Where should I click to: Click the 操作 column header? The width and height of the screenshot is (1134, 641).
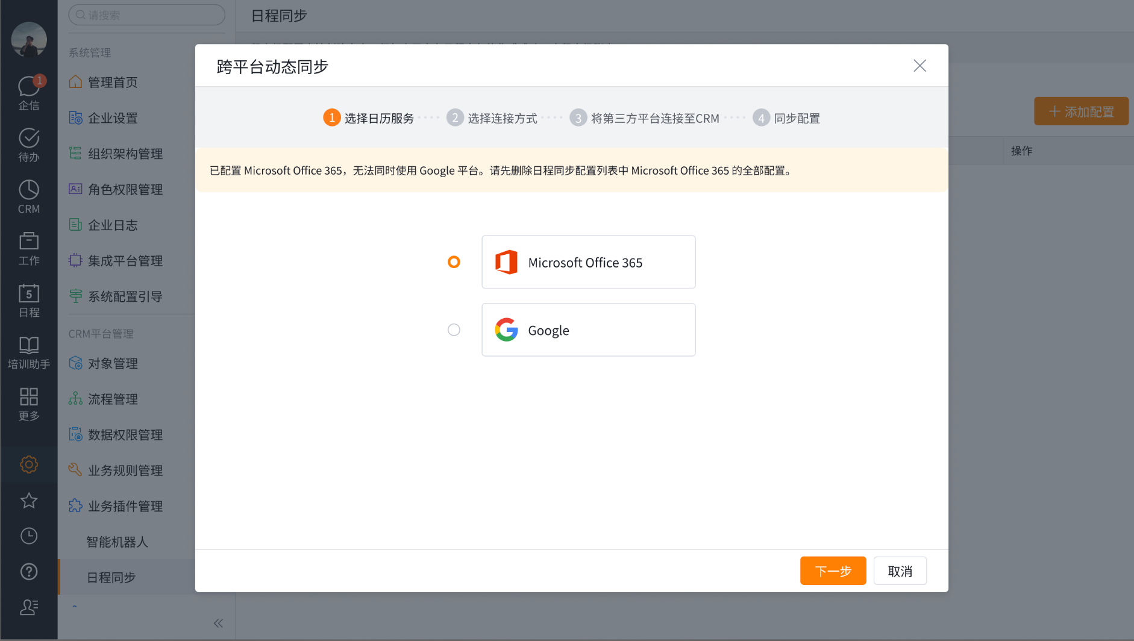(1021, 151)
